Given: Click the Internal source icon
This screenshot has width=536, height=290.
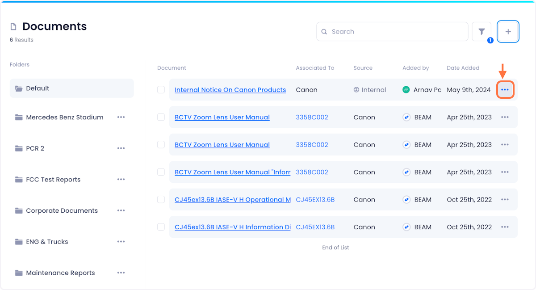Looking at the screenshot, I should click(x=356, y=90).
